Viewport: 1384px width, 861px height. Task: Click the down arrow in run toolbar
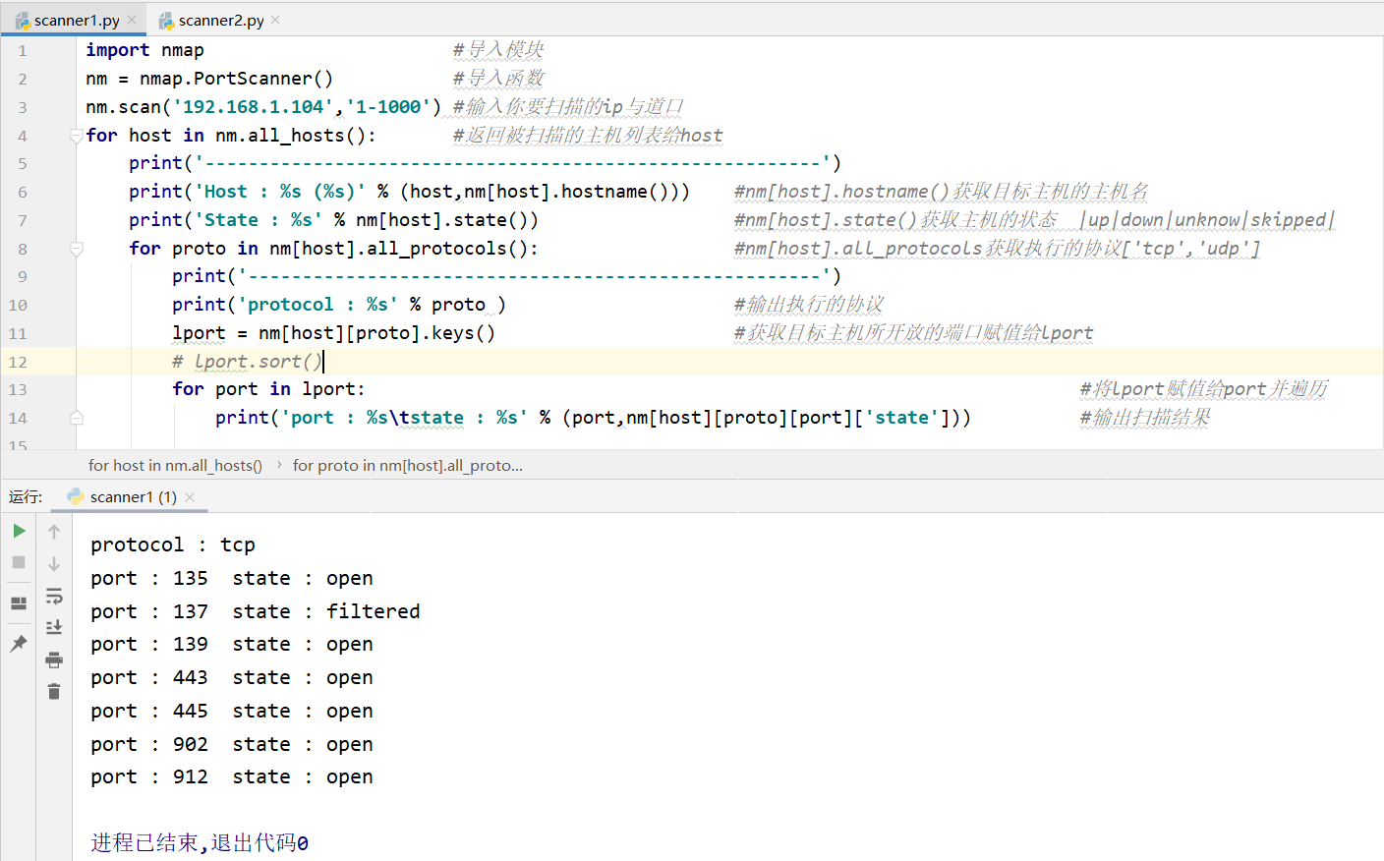[x=54, y=564]
